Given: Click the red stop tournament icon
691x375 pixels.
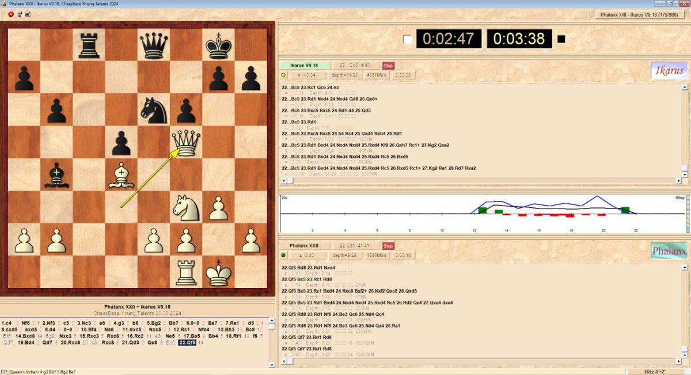Looking at the screenshot, I should click(11, 14).
